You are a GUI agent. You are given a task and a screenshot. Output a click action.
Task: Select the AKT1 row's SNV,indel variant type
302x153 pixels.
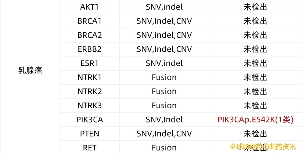click(164, 7)
